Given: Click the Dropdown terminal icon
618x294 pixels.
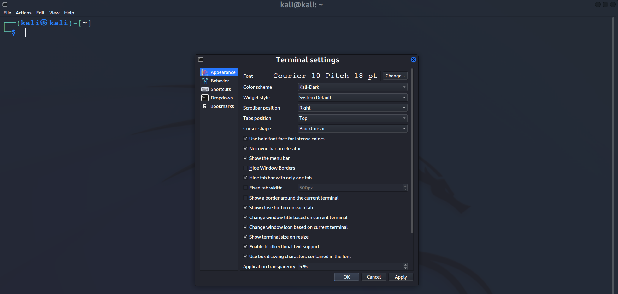Looking at the screenshot, I should point(205,98).
